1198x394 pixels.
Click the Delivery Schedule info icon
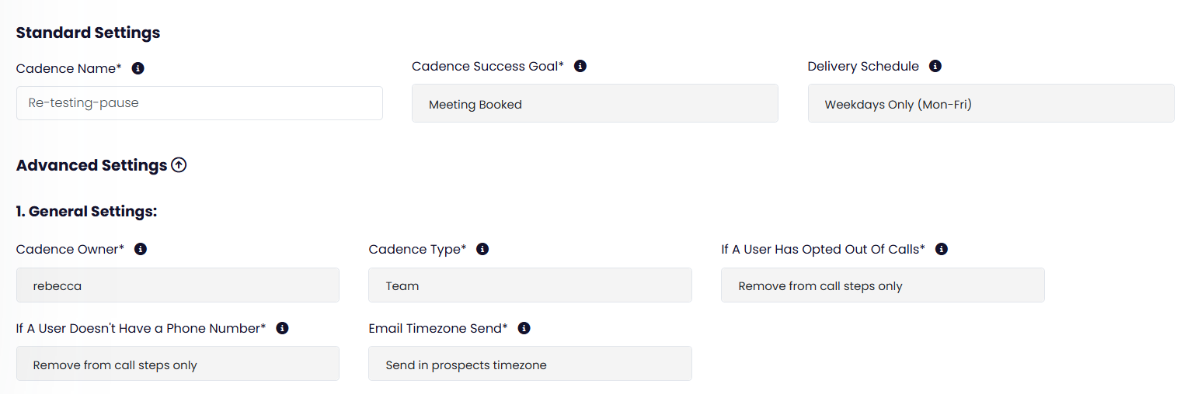click(935, 66)
